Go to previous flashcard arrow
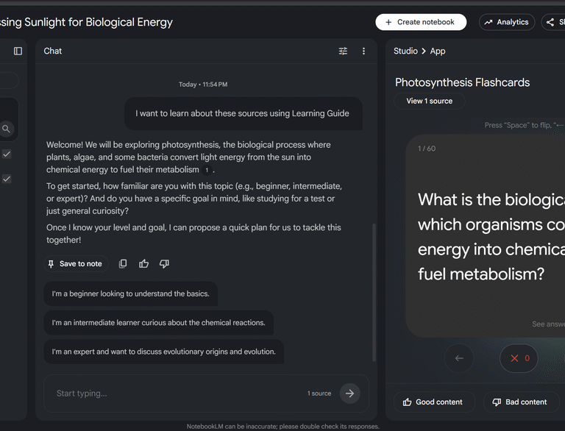Image resolution: width=565 pixels, height=431 pixels. coord(459,358)
